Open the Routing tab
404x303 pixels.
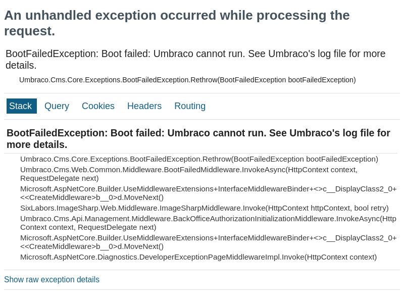pos(190,106)
